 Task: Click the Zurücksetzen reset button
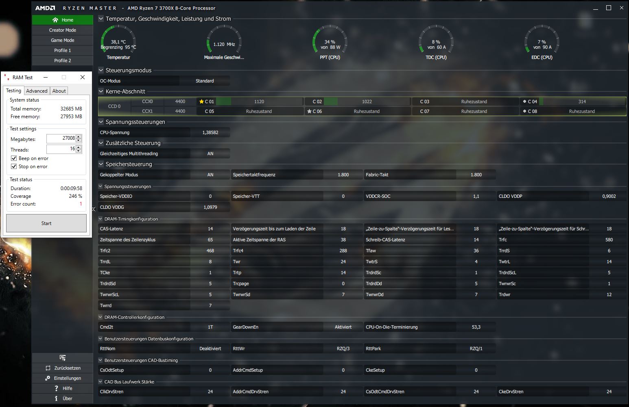[63, 368]
